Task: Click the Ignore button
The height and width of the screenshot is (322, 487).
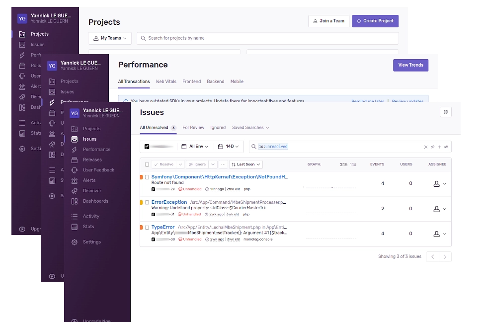Action: 198,164
